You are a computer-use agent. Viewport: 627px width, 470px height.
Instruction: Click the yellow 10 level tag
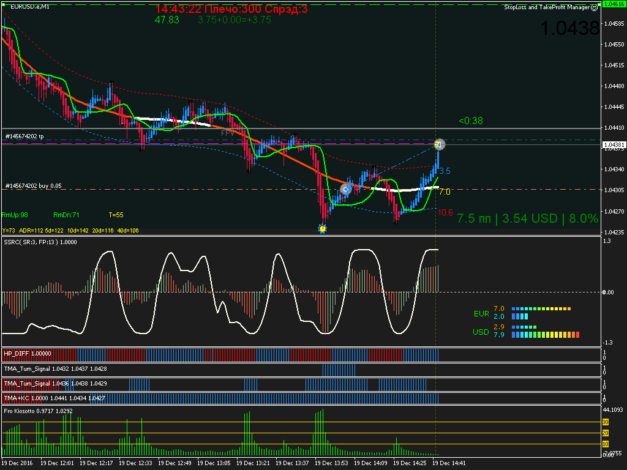coord(606,444)
